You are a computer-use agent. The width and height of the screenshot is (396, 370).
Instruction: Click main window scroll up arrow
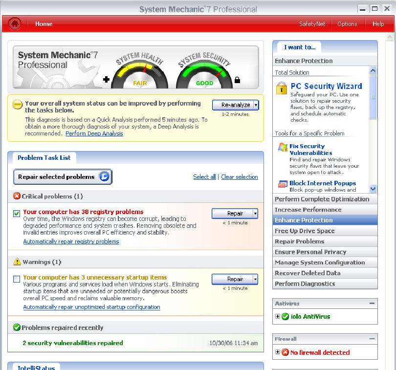pos(390,37)
